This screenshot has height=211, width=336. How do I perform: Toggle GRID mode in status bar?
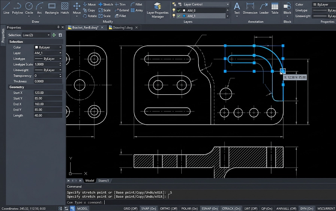[x=130, y=208]
